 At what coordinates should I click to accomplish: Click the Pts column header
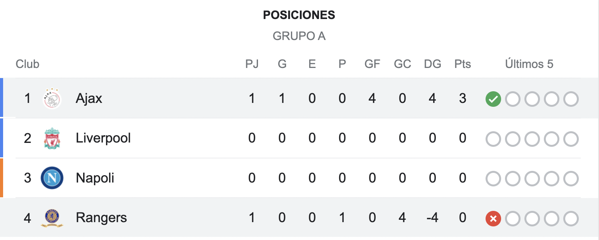[462, 64]
